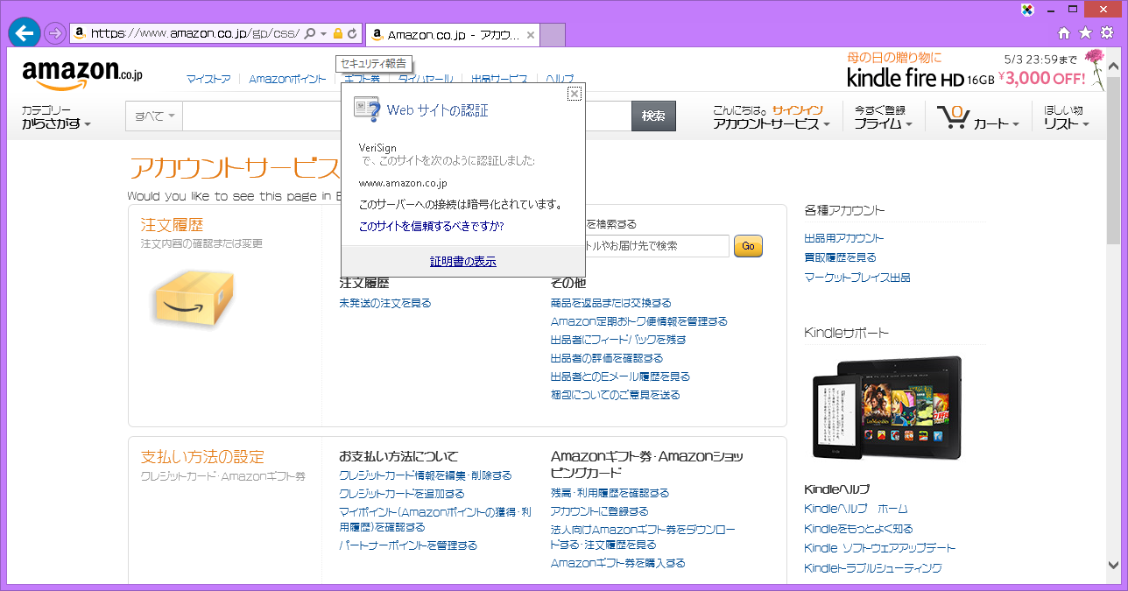Open 商品を返品または交換する link
This screenshot has height=591, width=1128.
pyautogui.click(x=611, y=303)
